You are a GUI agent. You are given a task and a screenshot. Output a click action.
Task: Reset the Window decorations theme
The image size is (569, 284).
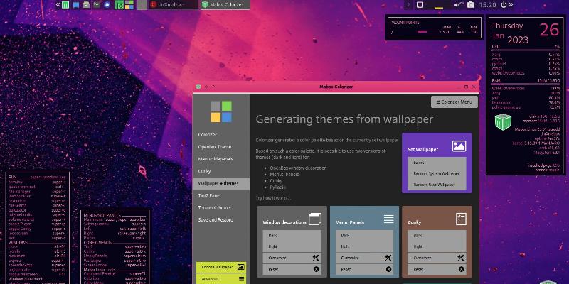292,269
